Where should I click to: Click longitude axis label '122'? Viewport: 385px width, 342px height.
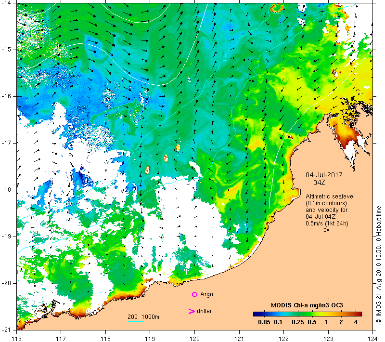click(x=284, y=339)
